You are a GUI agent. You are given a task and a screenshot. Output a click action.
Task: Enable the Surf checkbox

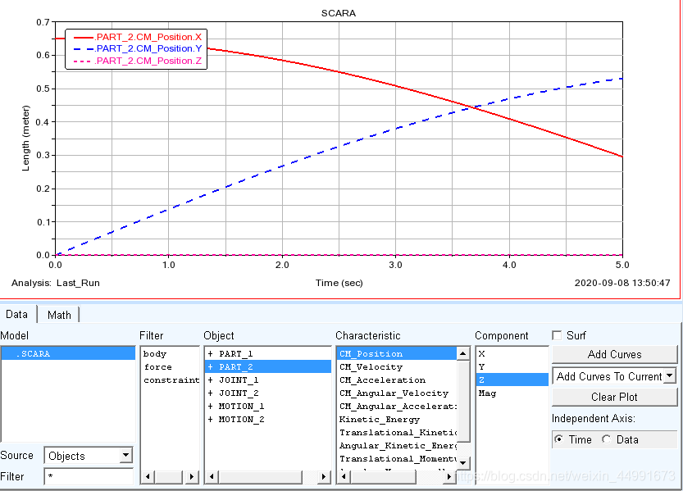[x=558, y=335]
